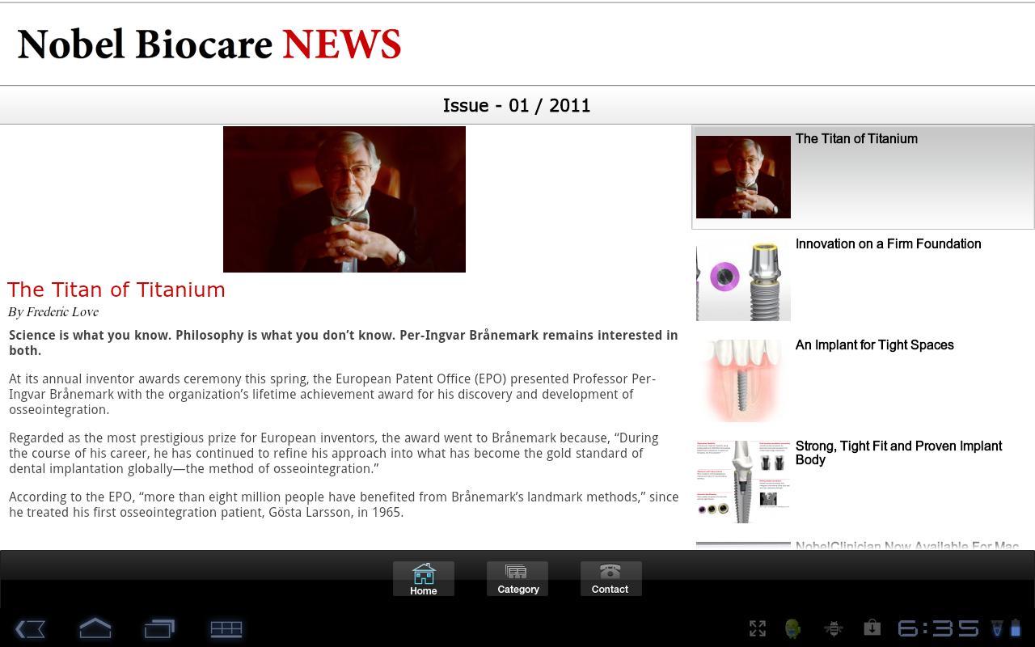1035x647 pixels.
Task: Open the Category icon in bottom bar
Action: (x=517, y=576)
